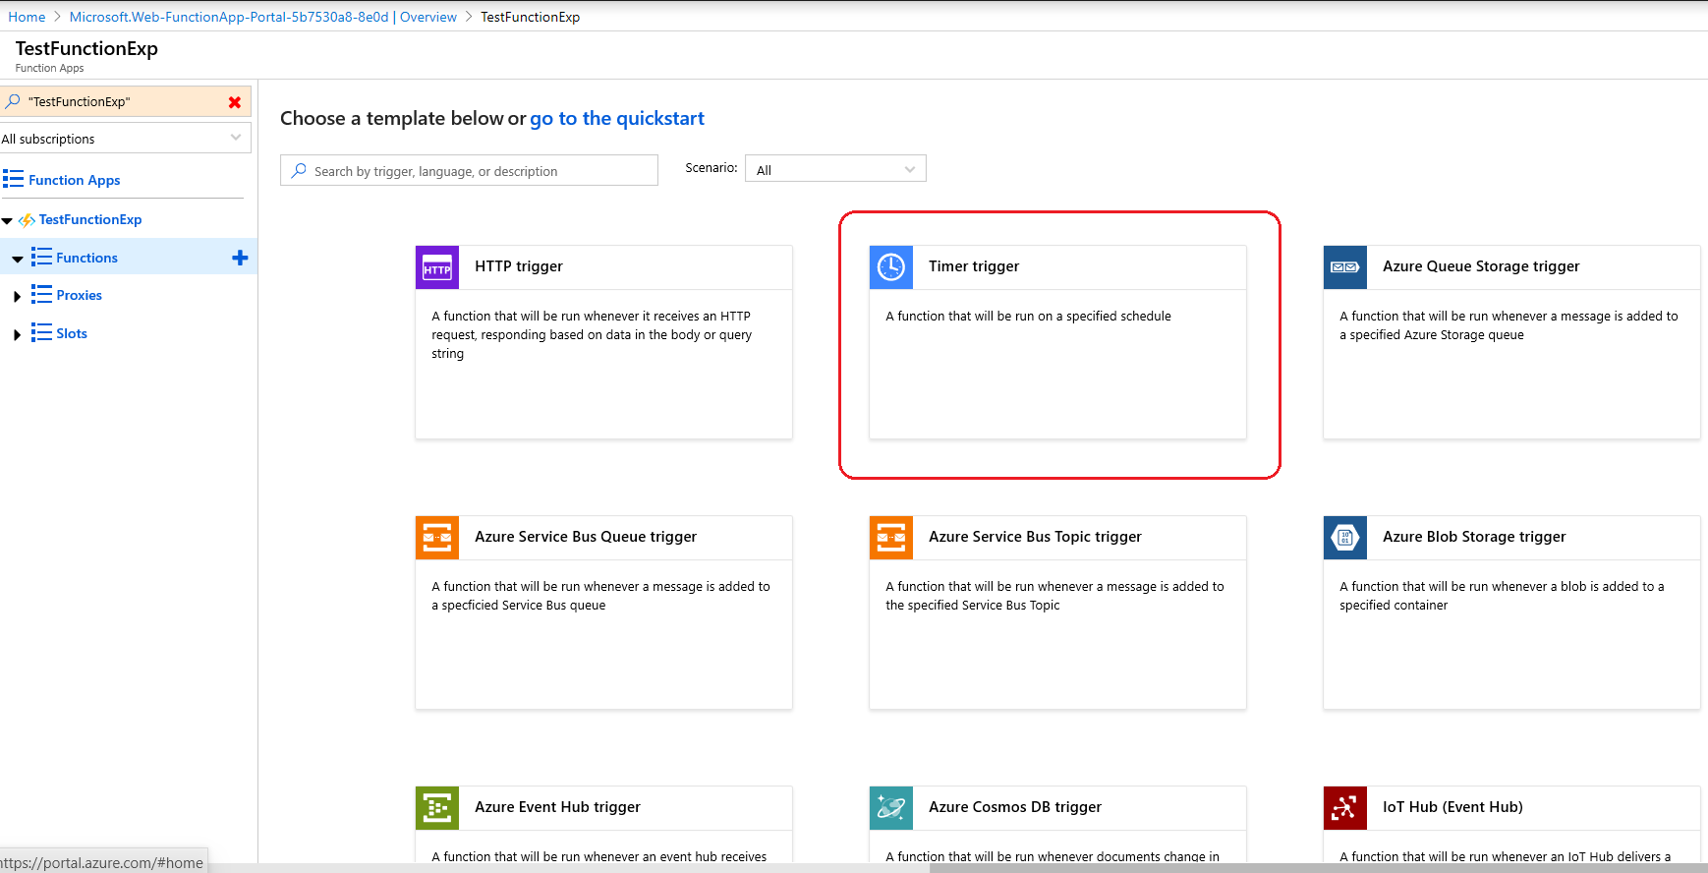Select the Slots tree item
Viewport: 1708px width, 873px height.
click(72, 333)
